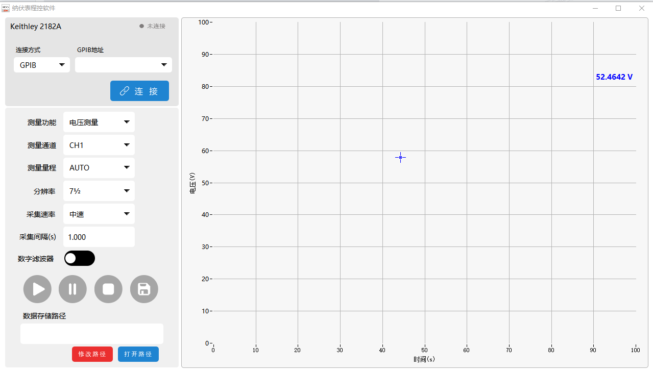Viewport: 653px width, 371px height.
Task: Click the blue crosshair marker on plot
Action: [x=400, y=157]
